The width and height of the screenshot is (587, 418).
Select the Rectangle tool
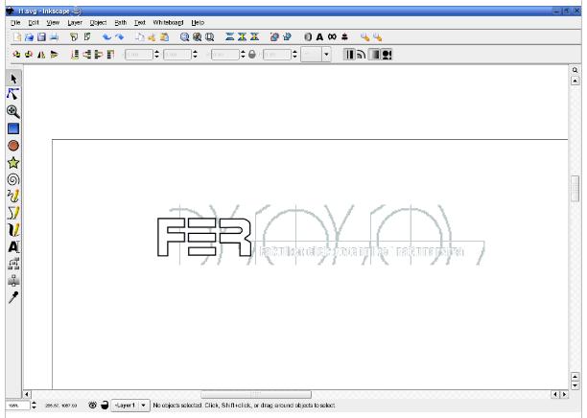(x=13, y=128)
